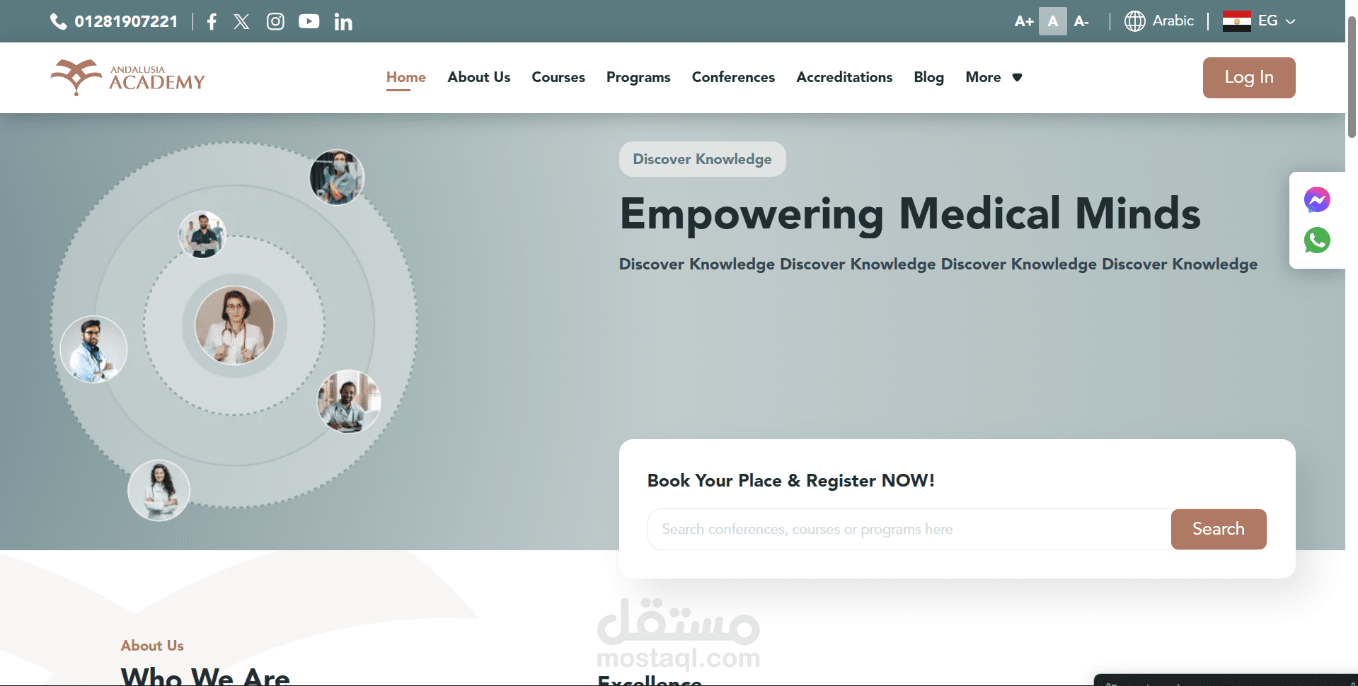Increase font size with A+

tap(1023, 21)
